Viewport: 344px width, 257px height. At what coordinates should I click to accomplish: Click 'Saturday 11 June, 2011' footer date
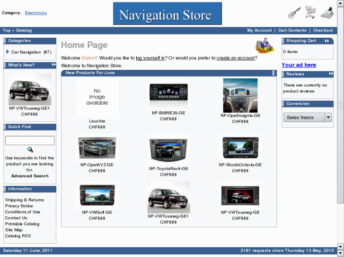pyautogui.click(x=27, y=250)
